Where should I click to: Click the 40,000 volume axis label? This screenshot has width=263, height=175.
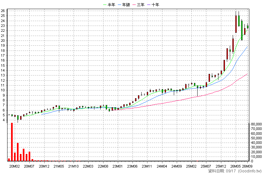pyautogui.click(x=256, y=143)
